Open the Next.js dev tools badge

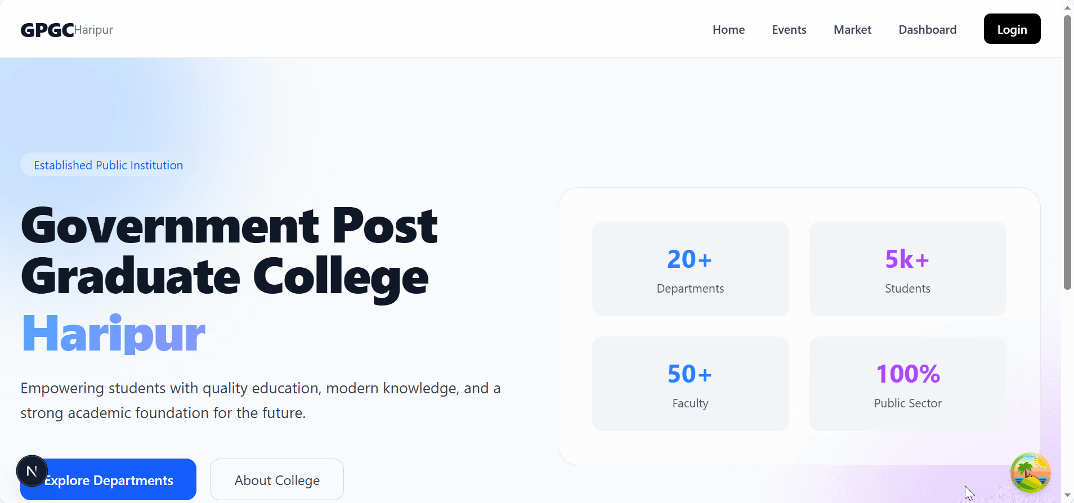click(32, 471)
